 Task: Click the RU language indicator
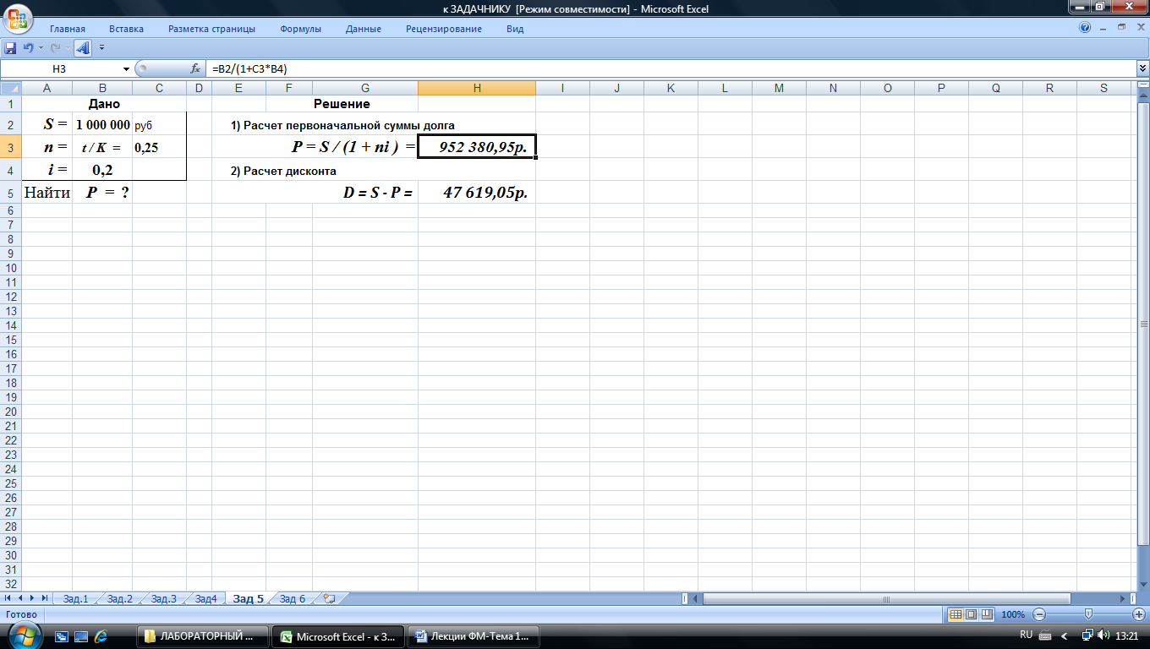(1026, 635)
